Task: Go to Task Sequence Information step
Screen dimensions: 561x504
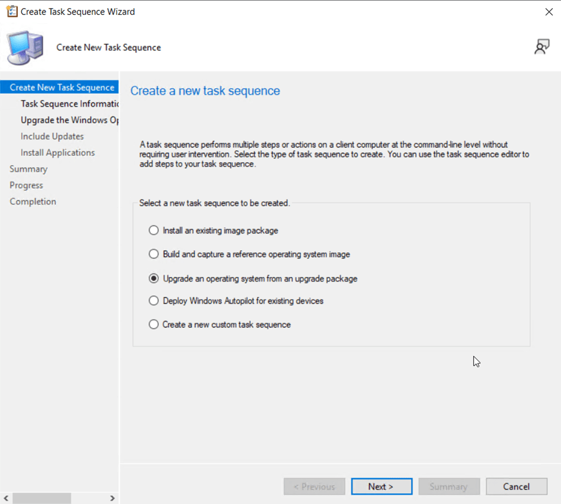Action: click(69, 104)
